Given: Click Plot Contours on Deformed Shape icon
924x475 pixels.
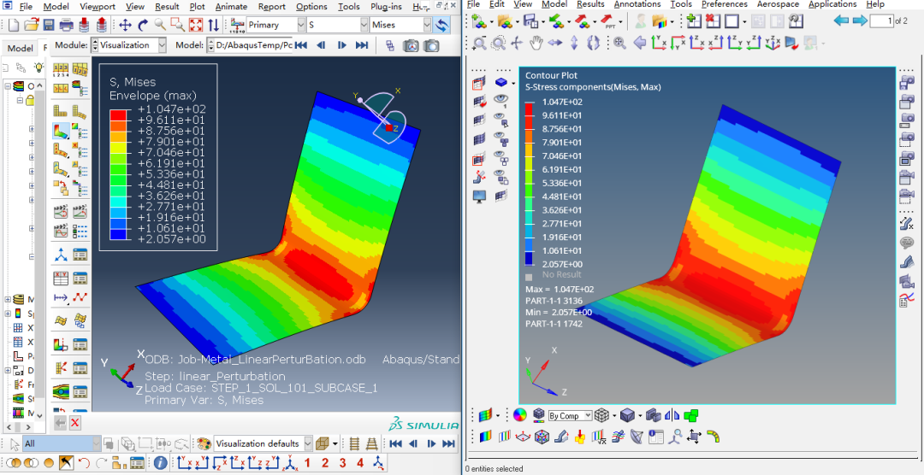Looking at the screenshot, I should pyautogui.click(x=62, y=131).
